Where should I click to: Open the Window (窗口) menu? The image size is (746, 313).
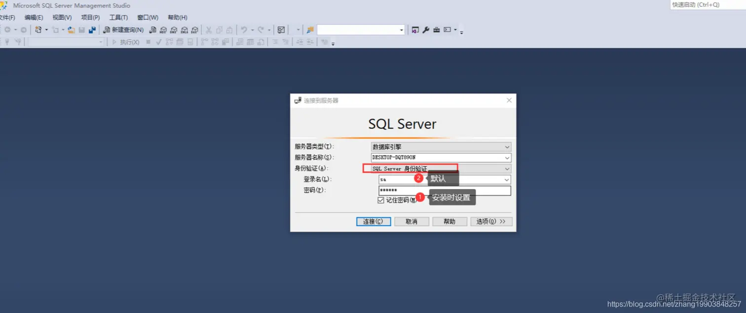[148, 17]
